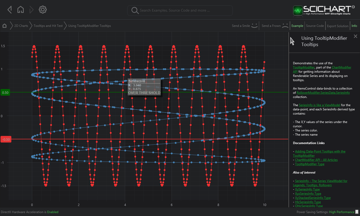This screenshot has height=216, width=360.
Task: Select Using TooltipModifier Tooltips breadcrumb
Action: tap(89, 26)
